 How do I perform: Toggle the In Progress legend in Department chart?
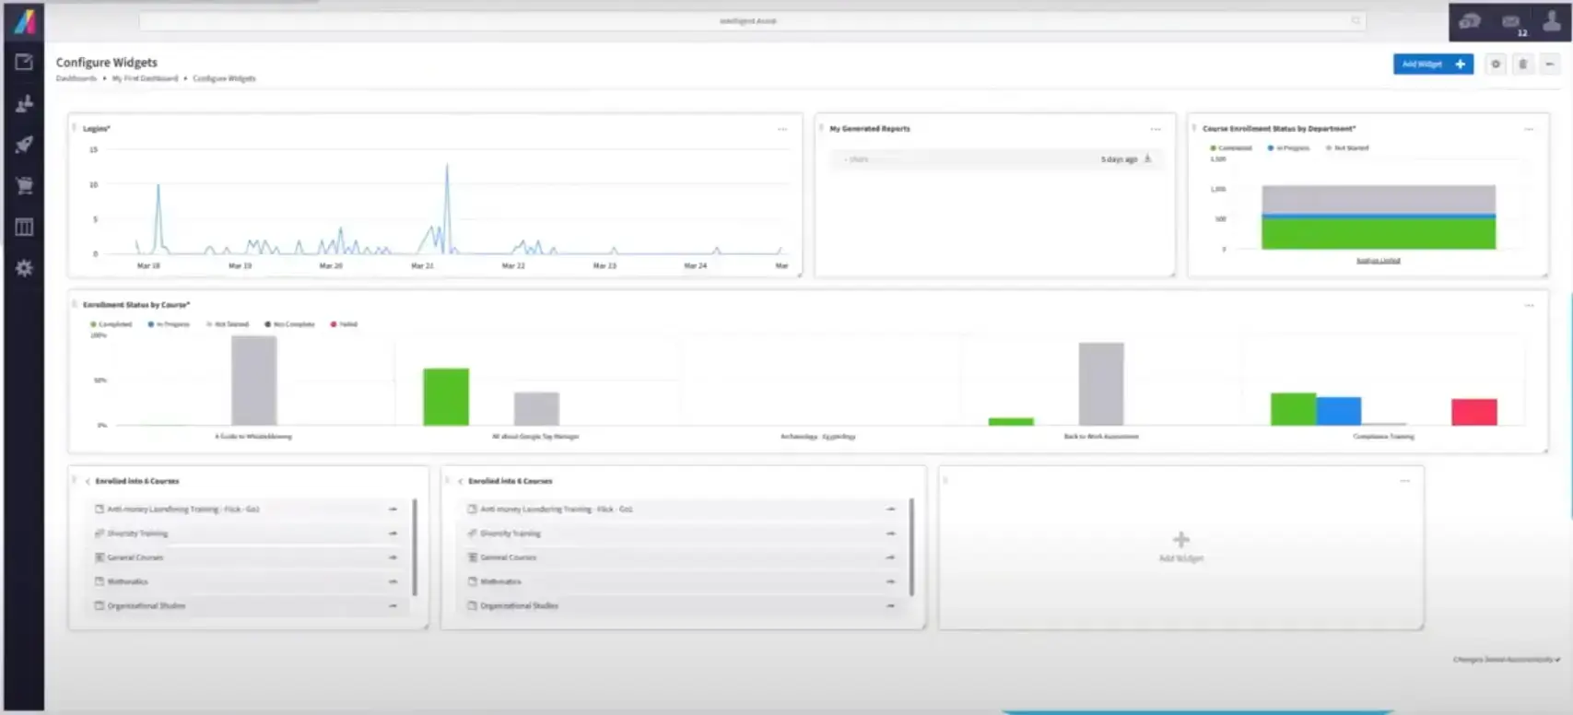coord(1288,147)
